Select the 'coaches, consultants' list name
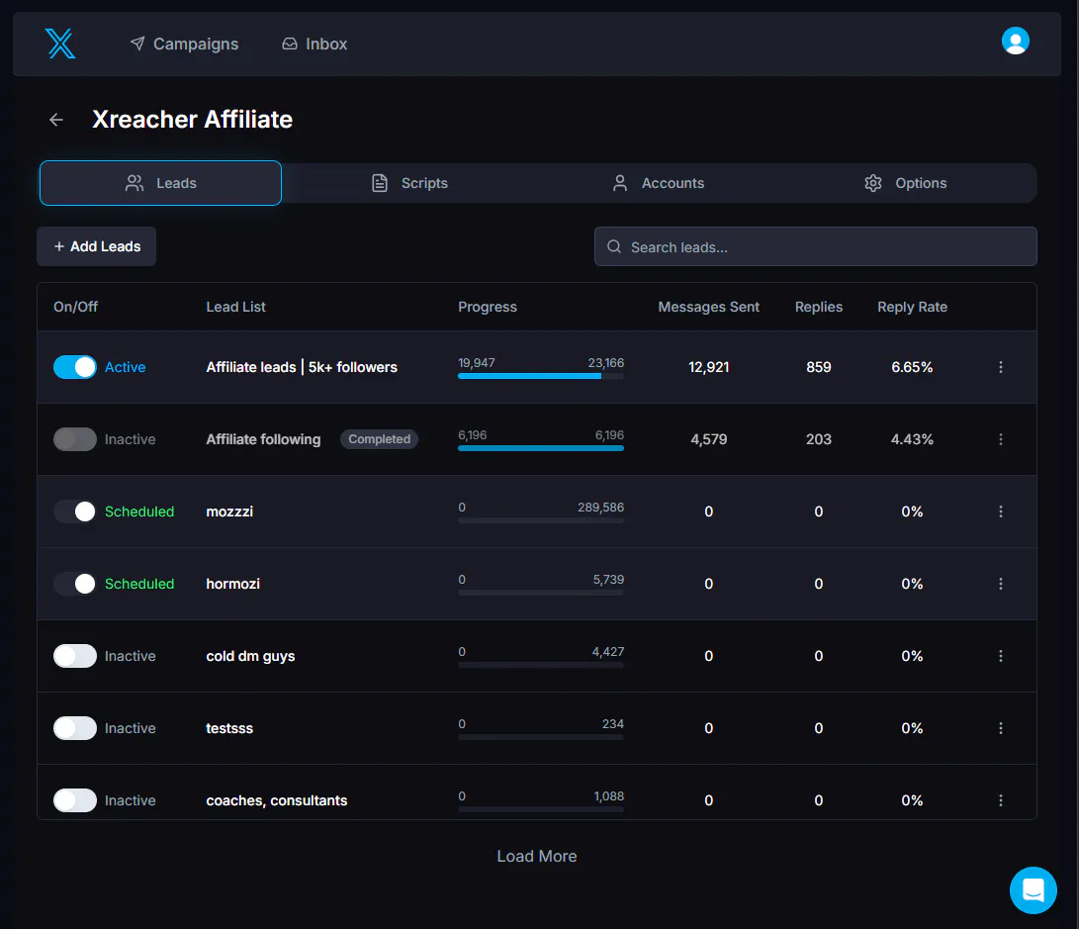This screenshot has height=929, width=1079. [277, 800]
